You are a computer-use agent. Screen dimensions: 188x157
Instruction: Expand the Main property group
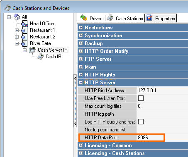pos(81,67)
